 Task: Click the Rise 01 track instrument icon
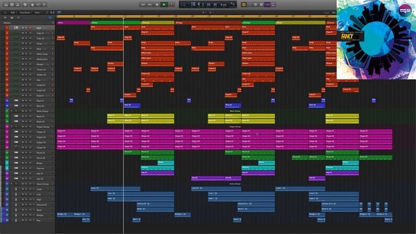(16, 101)
